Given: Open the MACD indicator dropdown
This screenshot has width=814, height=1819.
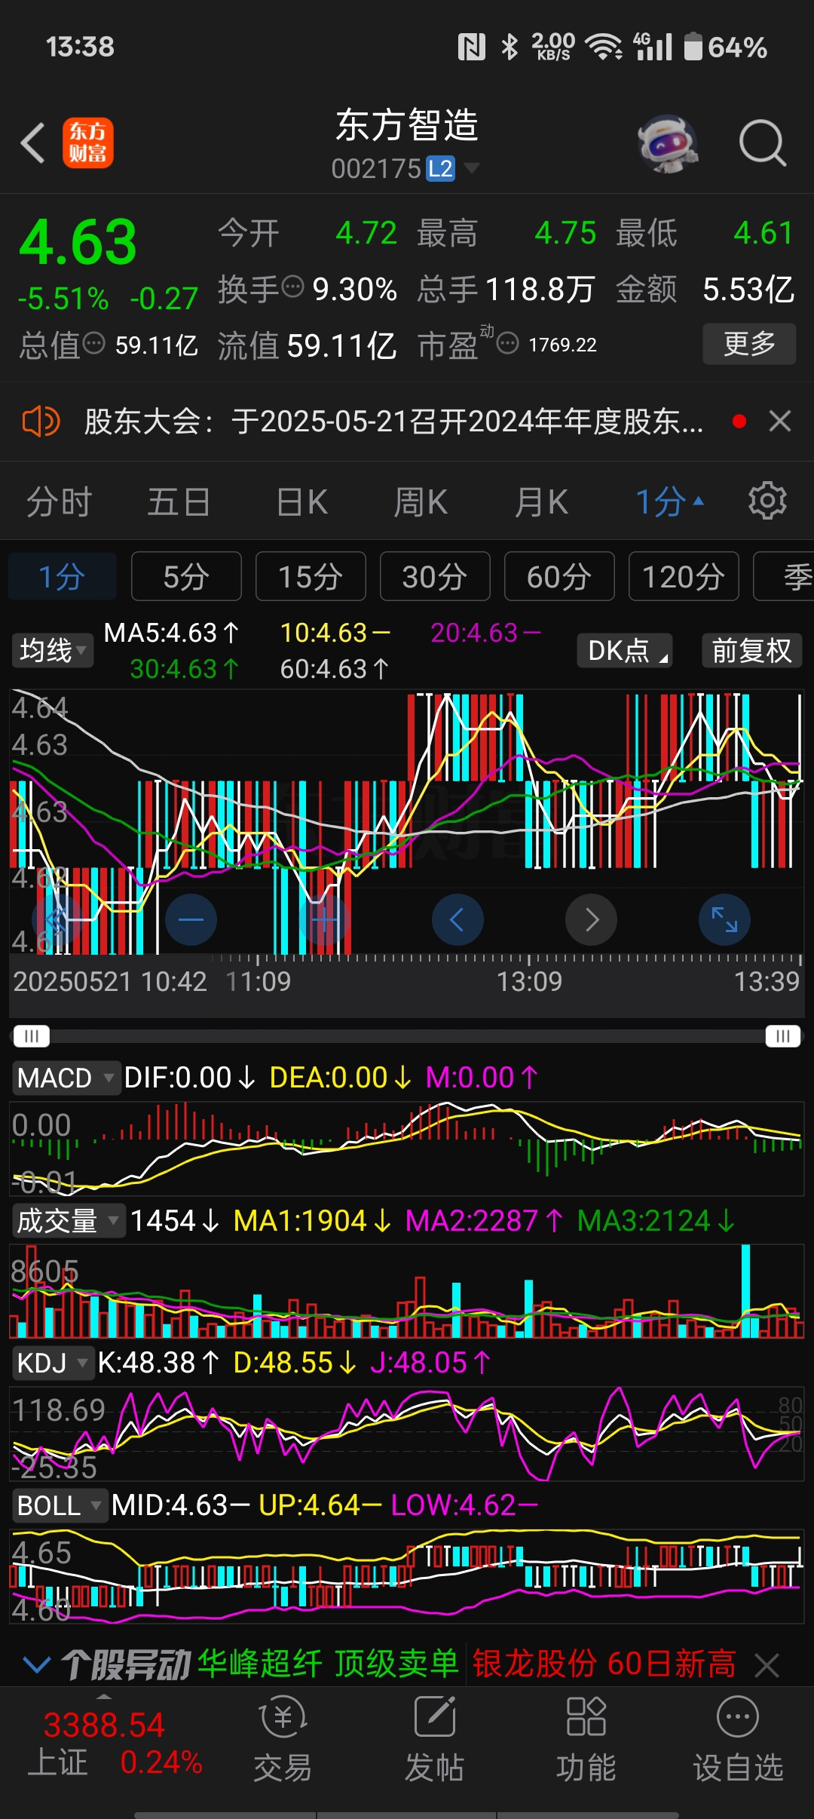Looking at the screenshot, I should click(66, 1078).
